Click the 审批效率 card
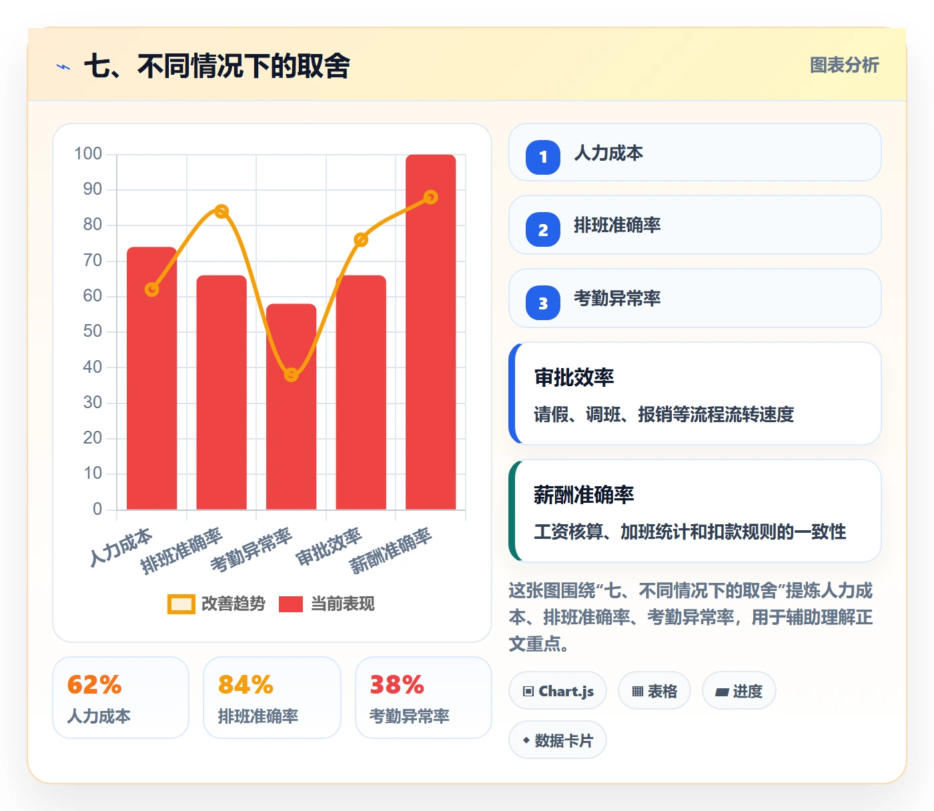The width and height of the screenshot is (934, 811). tap(695, 393)
